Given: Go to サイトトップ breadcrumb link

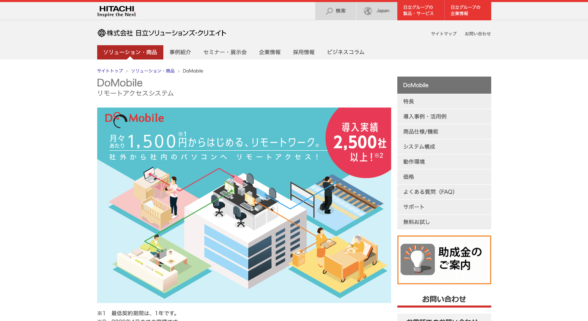Looking at the screenshot, I should pos(110,71).
